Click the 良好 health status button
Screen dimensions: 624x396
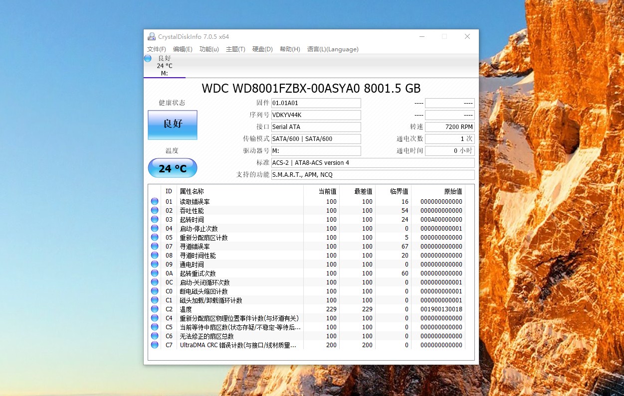tap(172, 125)
